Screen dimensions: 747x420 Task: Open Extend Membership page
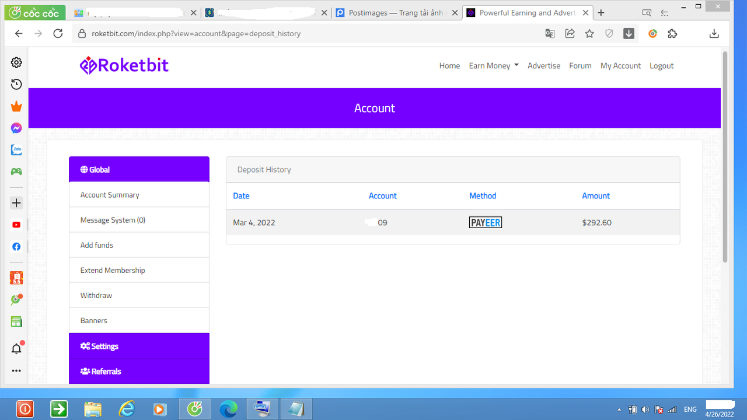point(139,270)
